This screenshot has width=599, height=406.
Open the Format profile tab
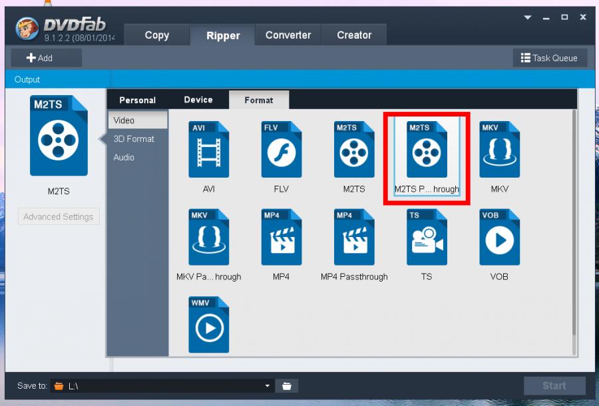tap(259, 100)
